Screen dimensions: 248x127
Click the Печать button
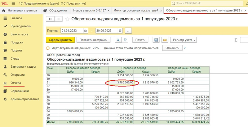pos(140,40)
